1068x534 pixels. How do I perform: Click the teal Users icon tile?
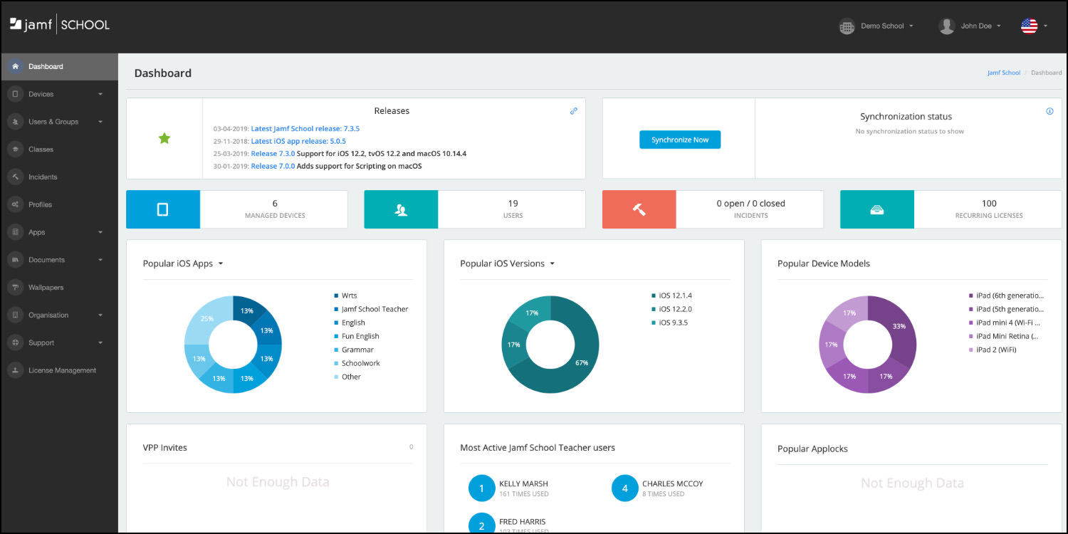coord(401,209)
